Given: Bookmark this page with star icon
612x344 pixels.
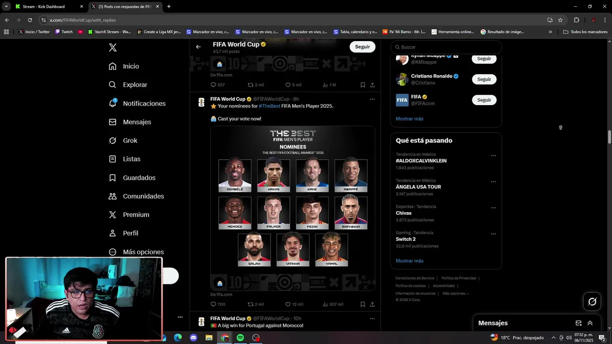Looking at the screenshot, I should (x=560, y=20).
